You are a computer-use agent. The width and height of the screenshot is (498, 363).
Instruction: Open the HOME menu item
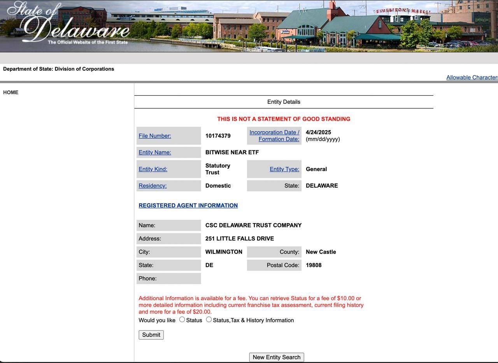[11, 92]
